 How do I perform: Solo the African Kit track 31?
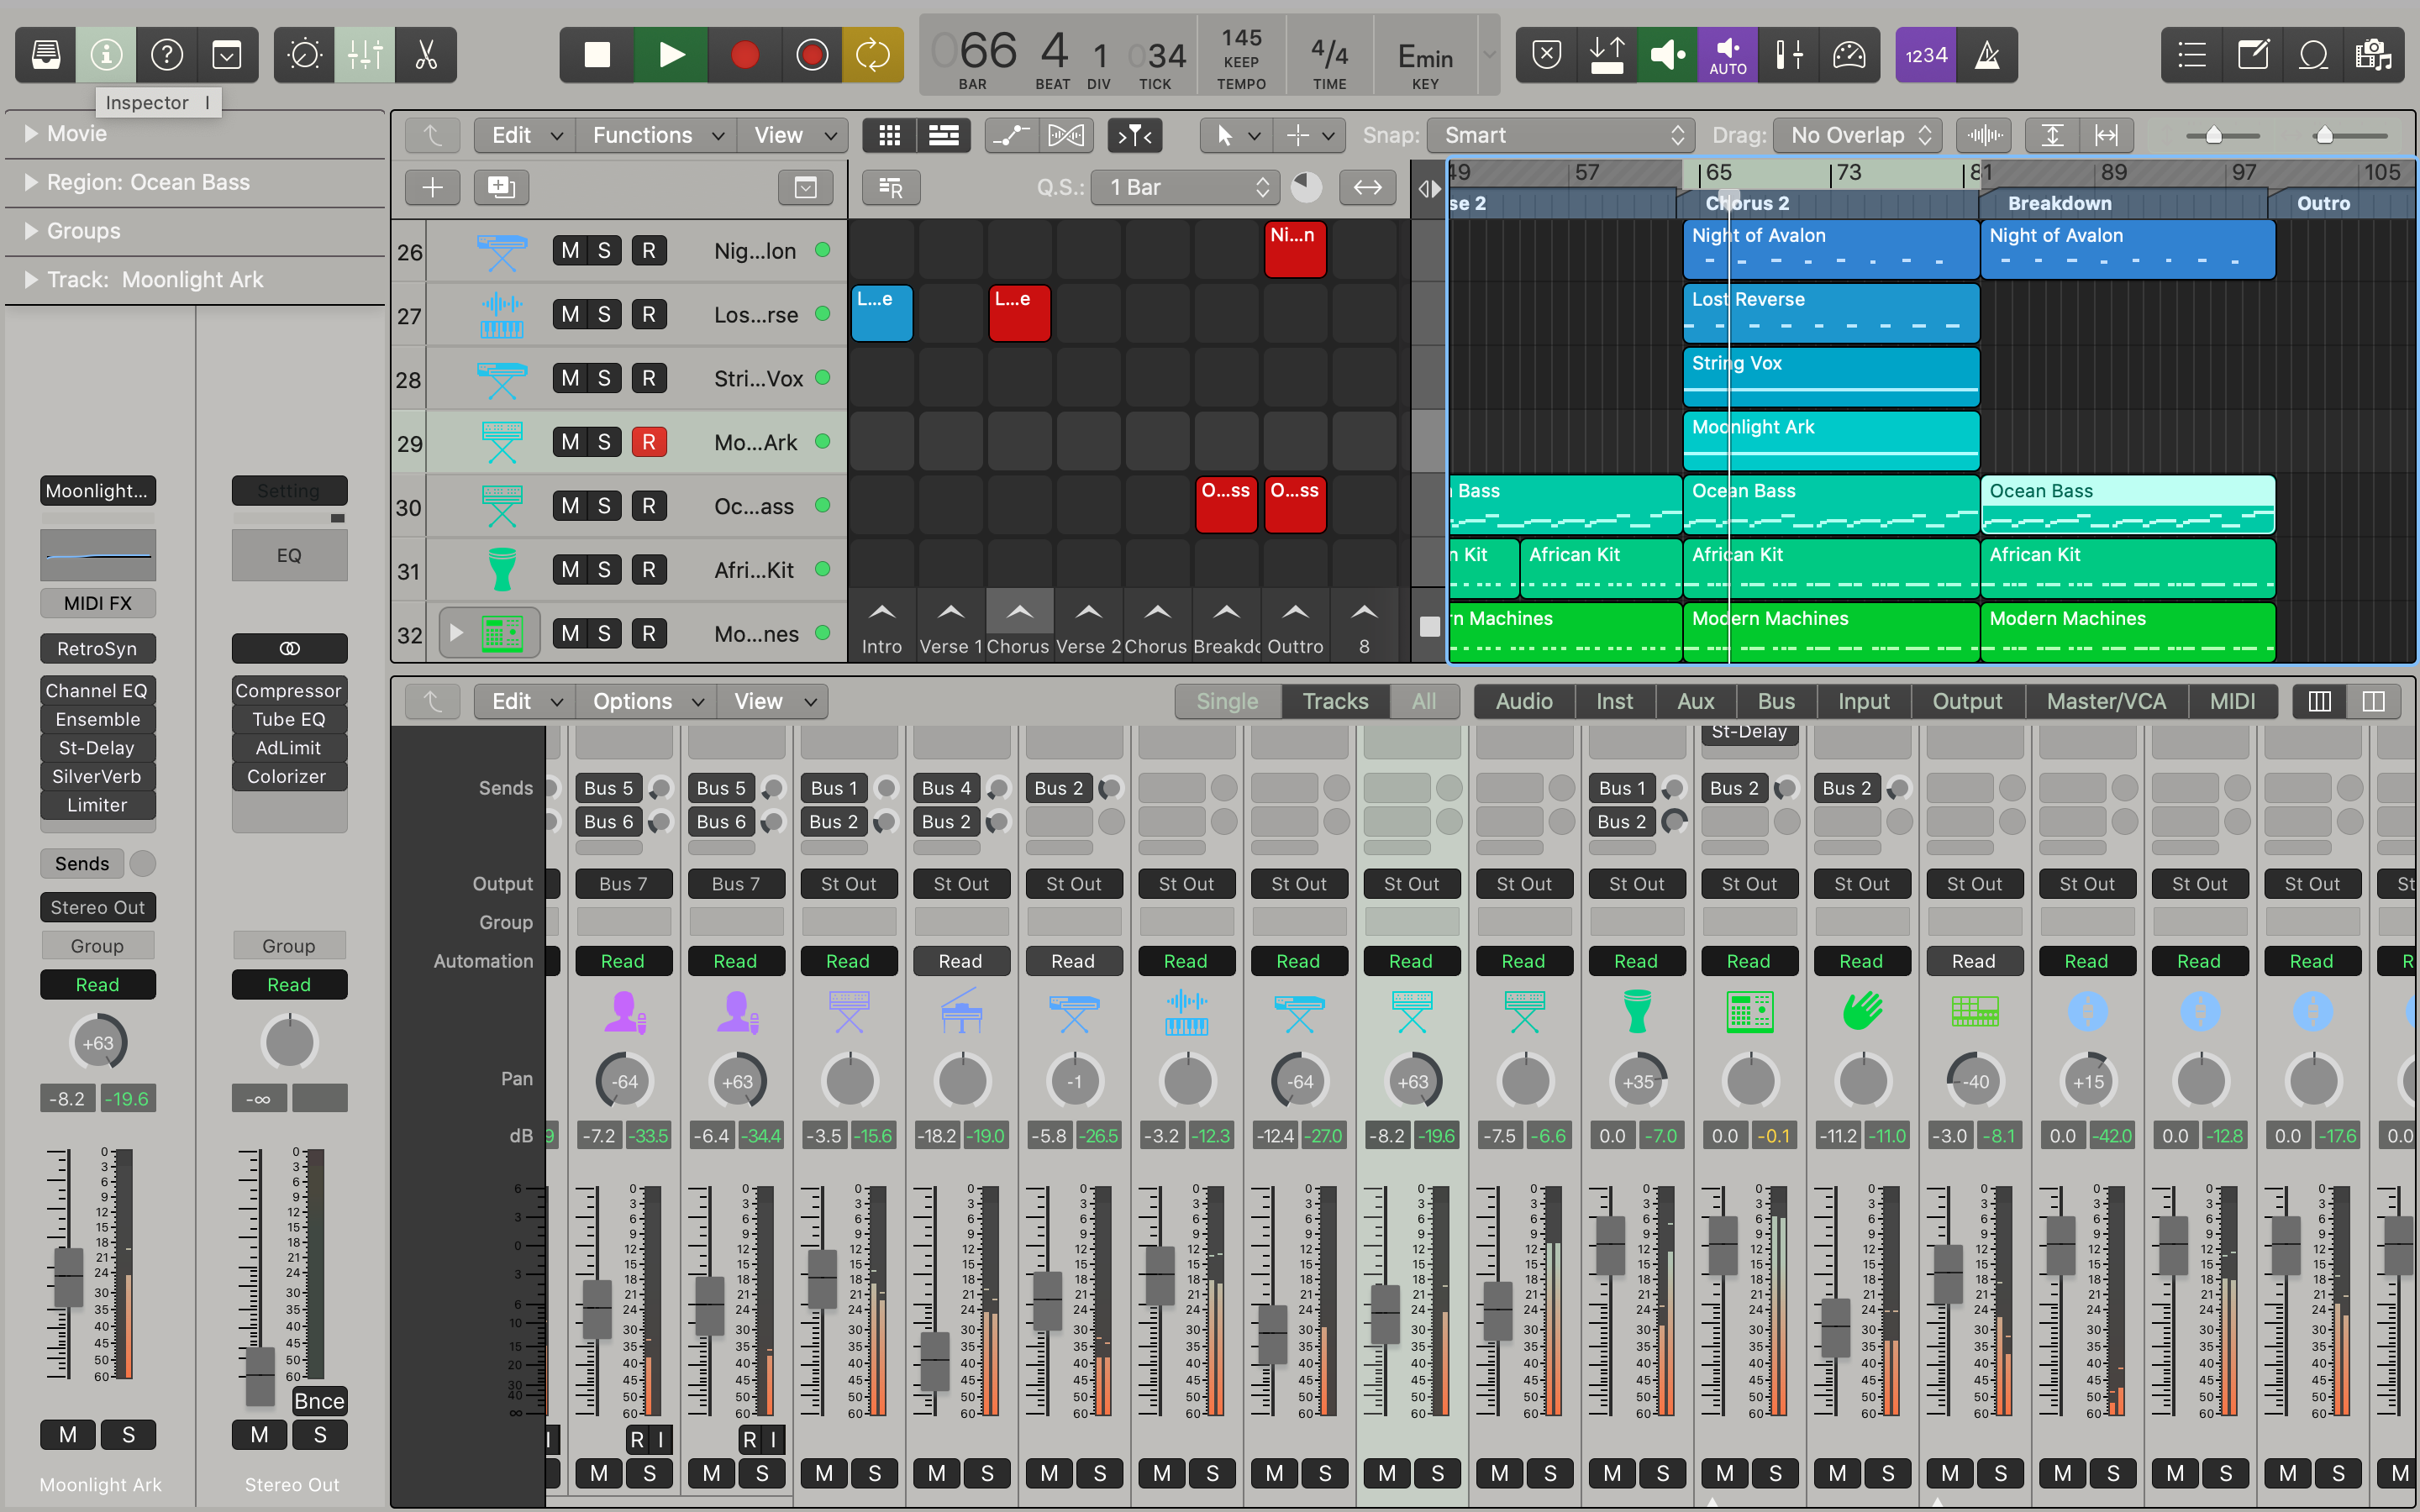pyautogui.click(x=604, y=570)
